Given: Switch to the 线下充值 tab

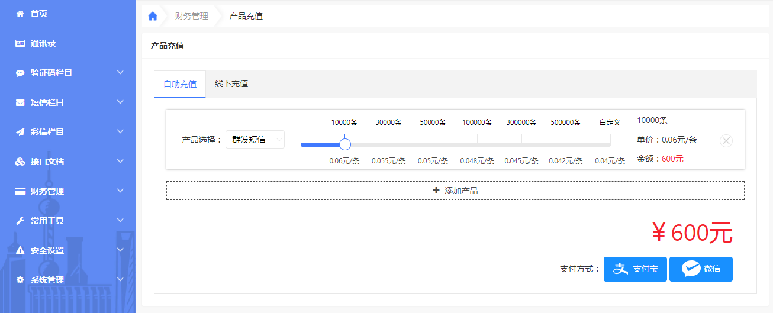Looking at the screenshot, I should click(231, 84).
